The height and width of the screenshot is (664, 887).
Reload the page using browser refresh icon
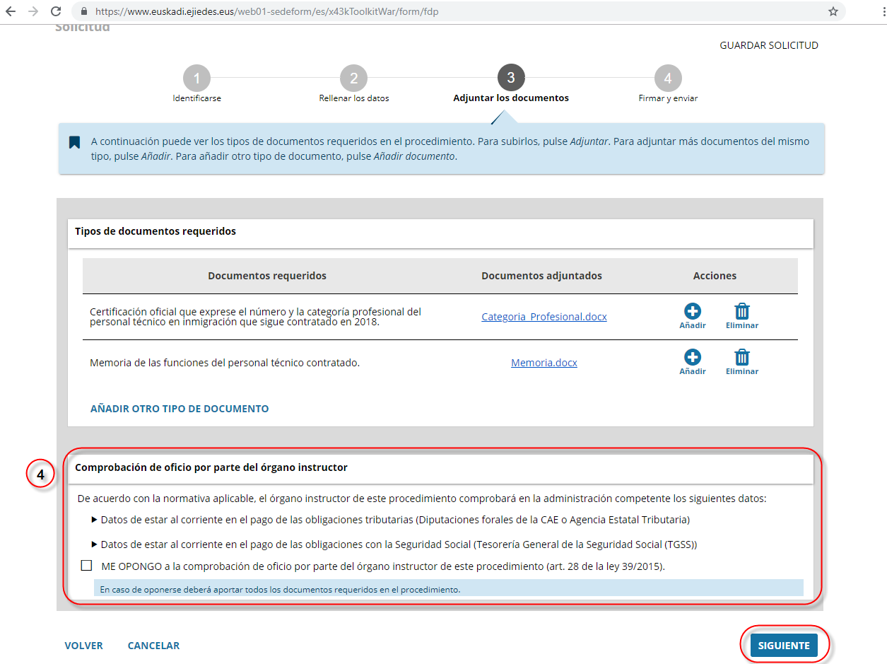56,12
